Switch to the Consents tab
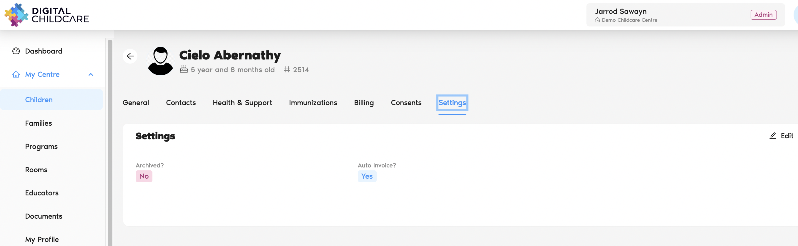798x246 pixels. tap(406, 103)
